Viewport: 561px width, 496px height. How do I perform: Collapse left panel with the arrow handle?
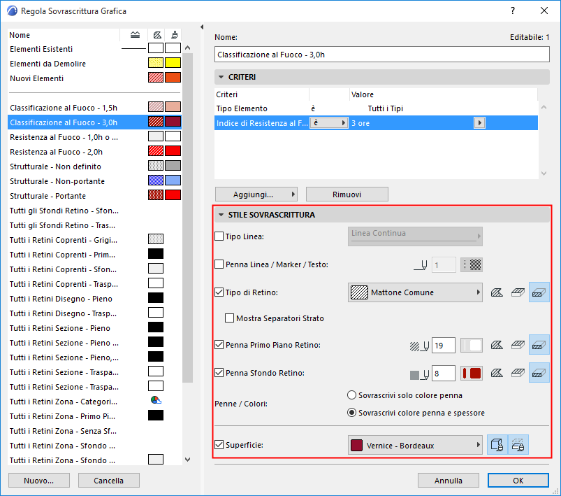[202, 27]
